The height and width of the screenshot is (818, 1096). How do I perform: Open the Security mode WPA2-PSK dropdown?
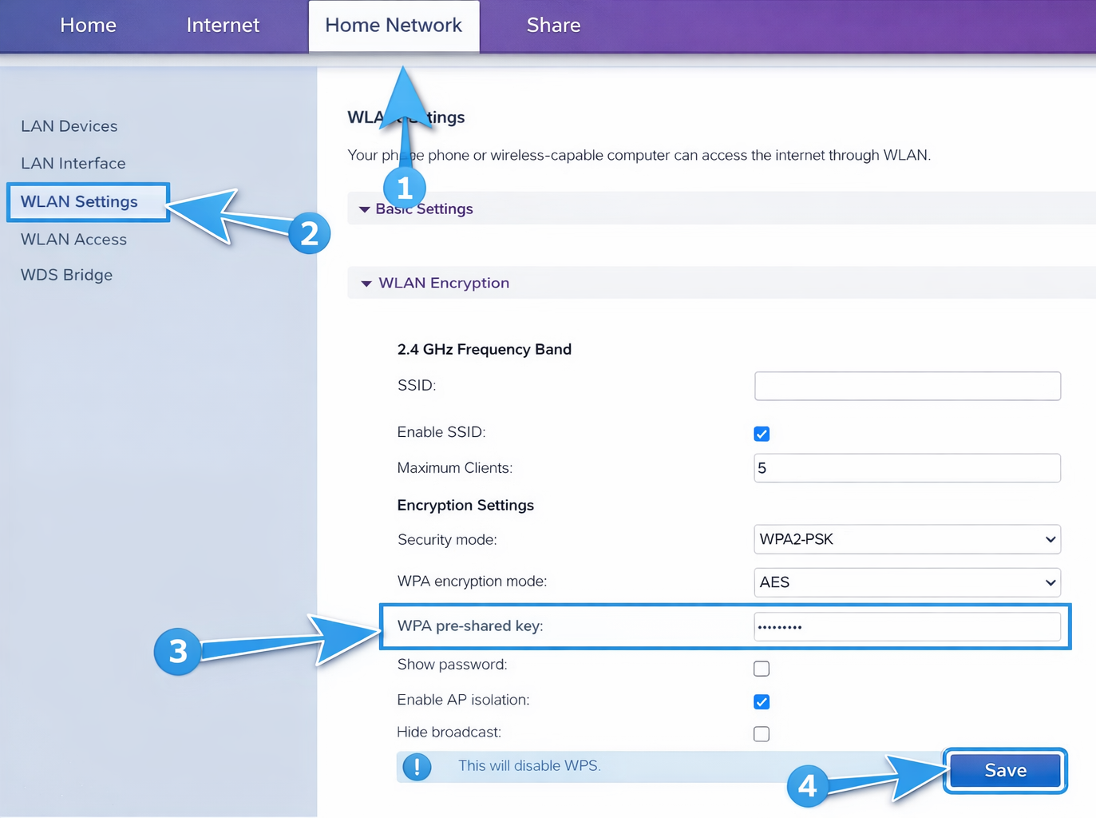pos(907,540)
